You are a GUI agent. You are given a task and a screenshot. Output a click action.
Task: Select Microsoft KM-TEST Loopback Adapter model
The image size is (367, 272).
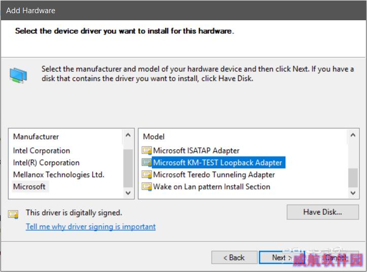click(217, 163)
